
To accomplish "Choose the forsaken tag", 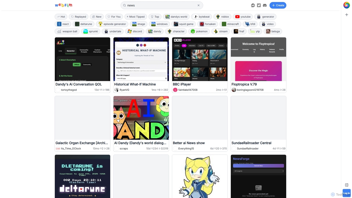I will click(x=208, y=24).
